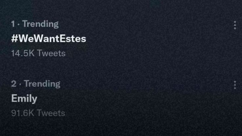
Task: Open more options for Emily trend
Action: 235,85
